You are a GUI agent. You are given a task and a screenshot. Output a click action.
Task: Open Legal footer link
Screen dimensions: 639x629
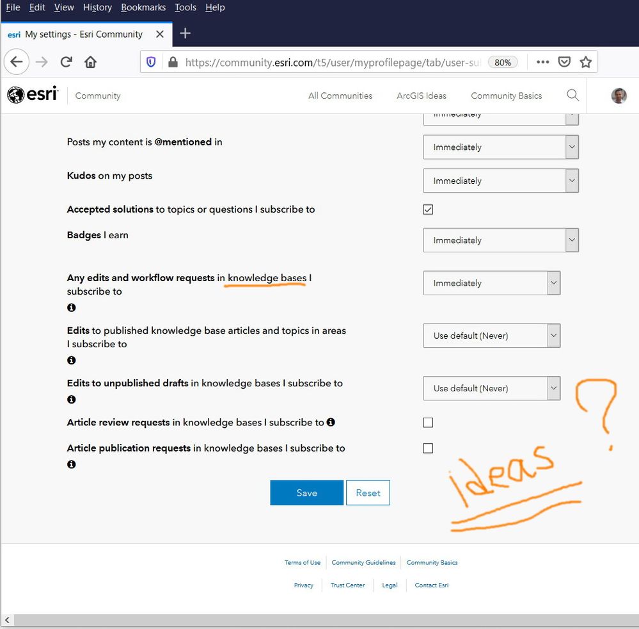pyautogui.click(x=390, y=585)
